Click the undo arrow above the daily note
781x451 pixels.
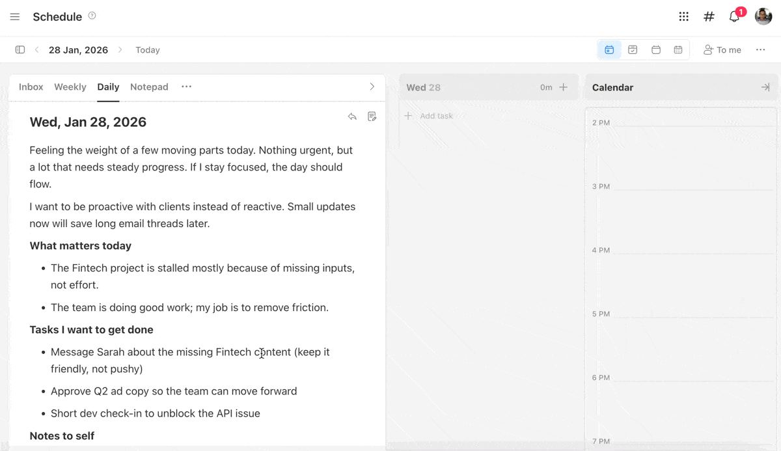click(352, 116)
